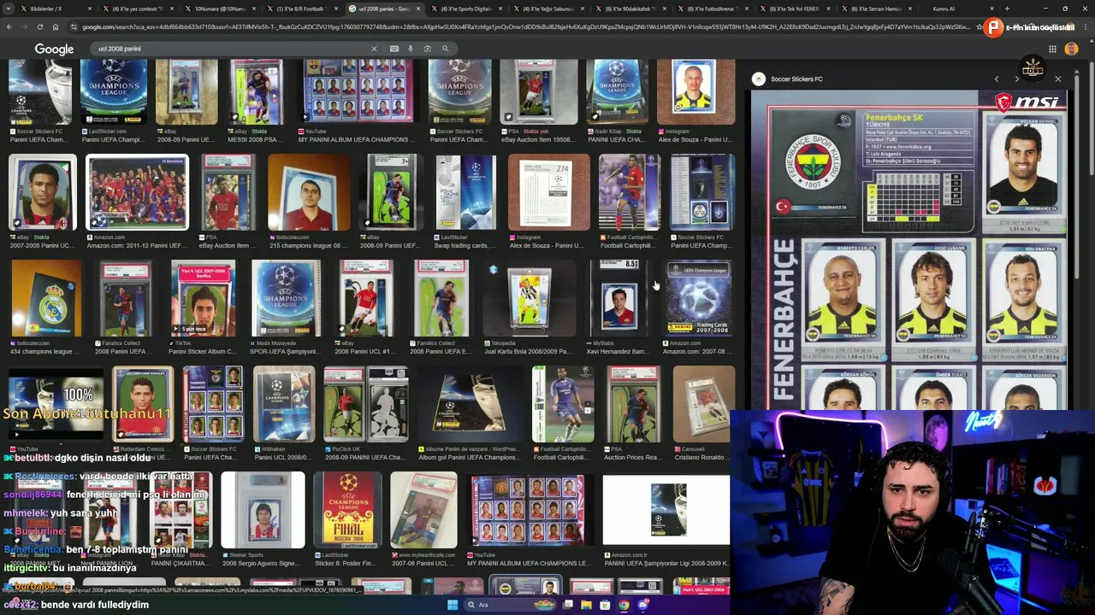Open Google Lens image search icon
This screenshot has width=1095, height=615.
click(428, 49)
